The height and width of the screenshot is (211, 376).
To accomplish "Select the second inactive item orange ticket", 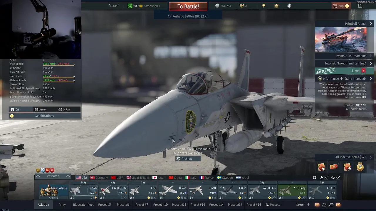I will click(x=334, y=167).
